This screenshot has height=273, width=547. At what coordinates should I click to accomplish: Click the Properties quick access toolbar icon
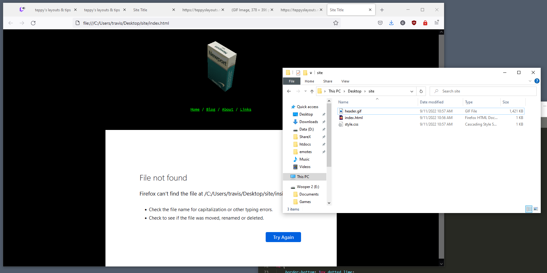point(298,72)
